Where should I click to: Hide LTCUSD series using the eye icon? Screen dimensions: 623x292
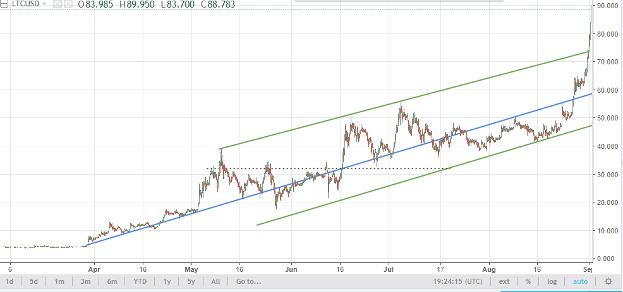coord(57,4)
